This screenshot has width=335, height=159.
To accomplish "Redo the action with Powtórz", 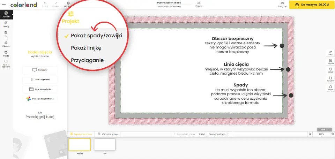I will (x=56, y=5).
